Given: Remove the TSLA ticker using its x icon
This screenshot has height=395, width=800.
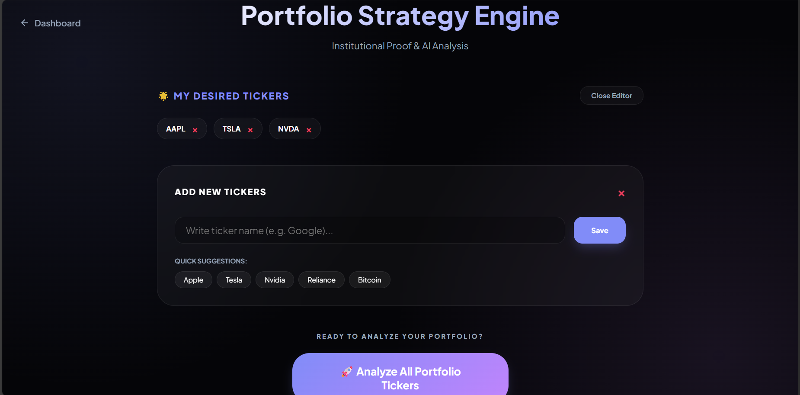Looking at the screenshot, I should (x=250, y=129).
